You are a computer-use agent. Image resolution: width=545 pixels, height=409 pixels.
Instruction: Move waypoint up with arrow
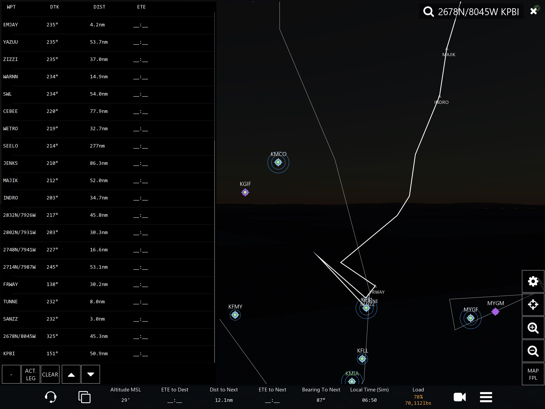[x=71, y=374]
